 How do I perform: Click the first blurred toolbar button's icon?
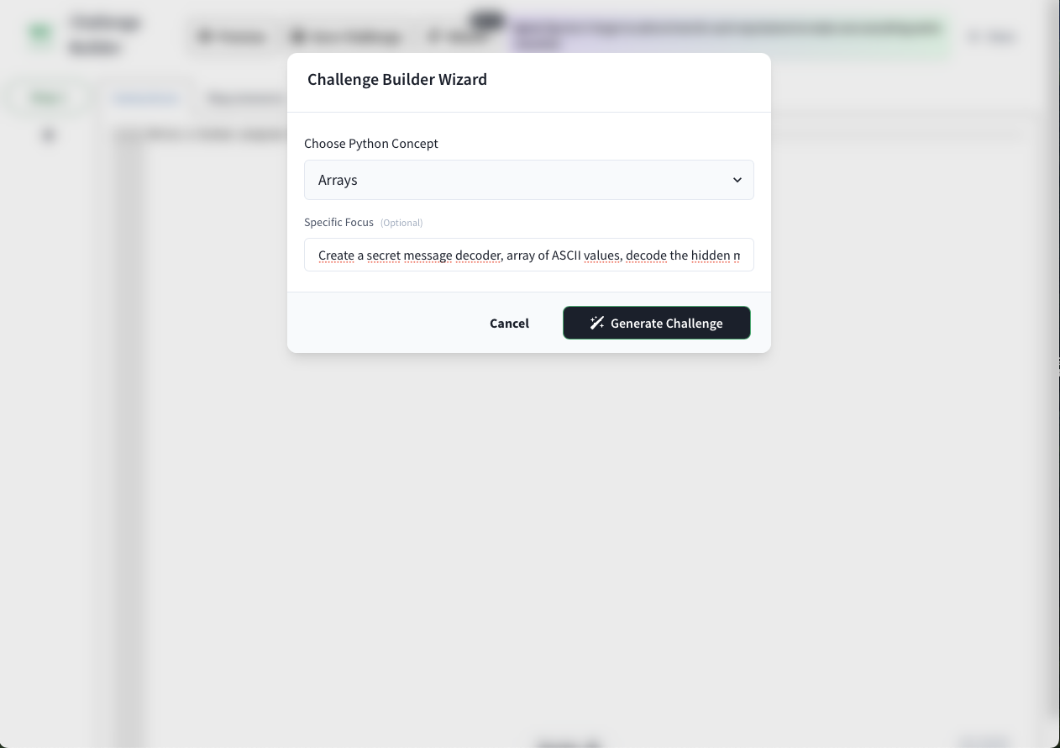204,36
